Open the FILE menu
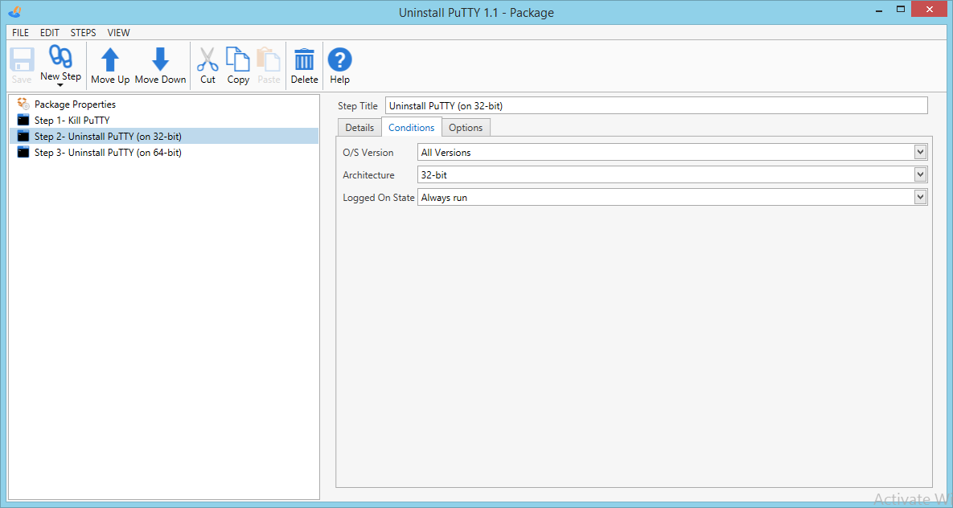The image size is (953, 508). 20,33
